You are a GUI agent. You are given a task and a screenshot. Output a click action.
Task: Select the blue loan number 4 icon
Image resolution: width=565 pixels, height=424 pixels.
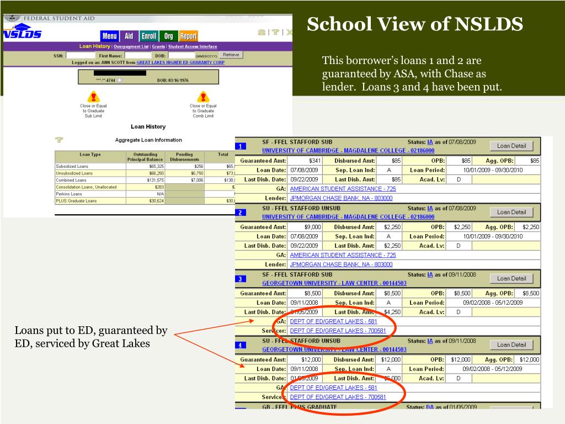241,345
